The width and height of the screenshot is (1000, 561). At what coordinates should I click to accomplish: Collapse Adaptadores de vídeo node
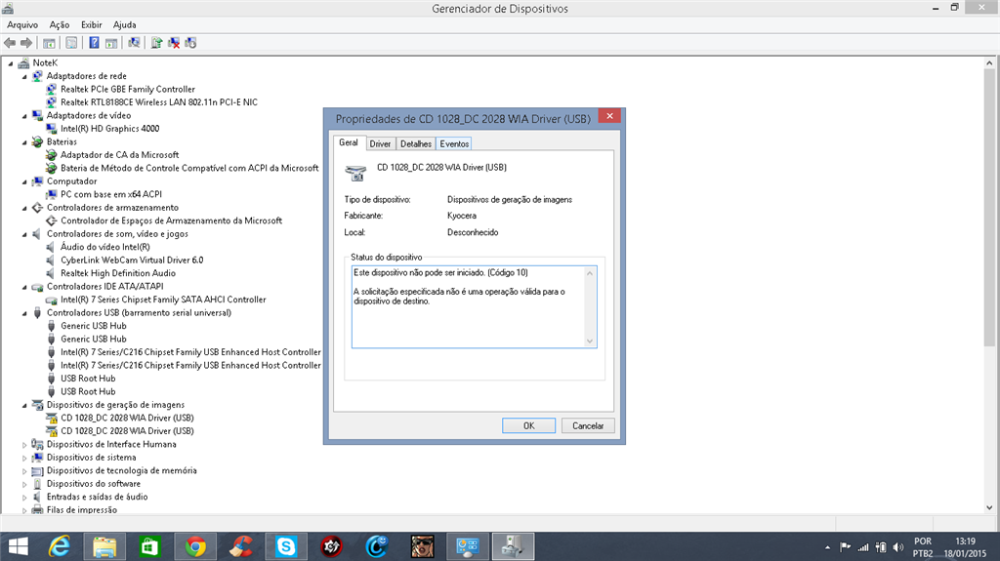click(x=24, y=116)
